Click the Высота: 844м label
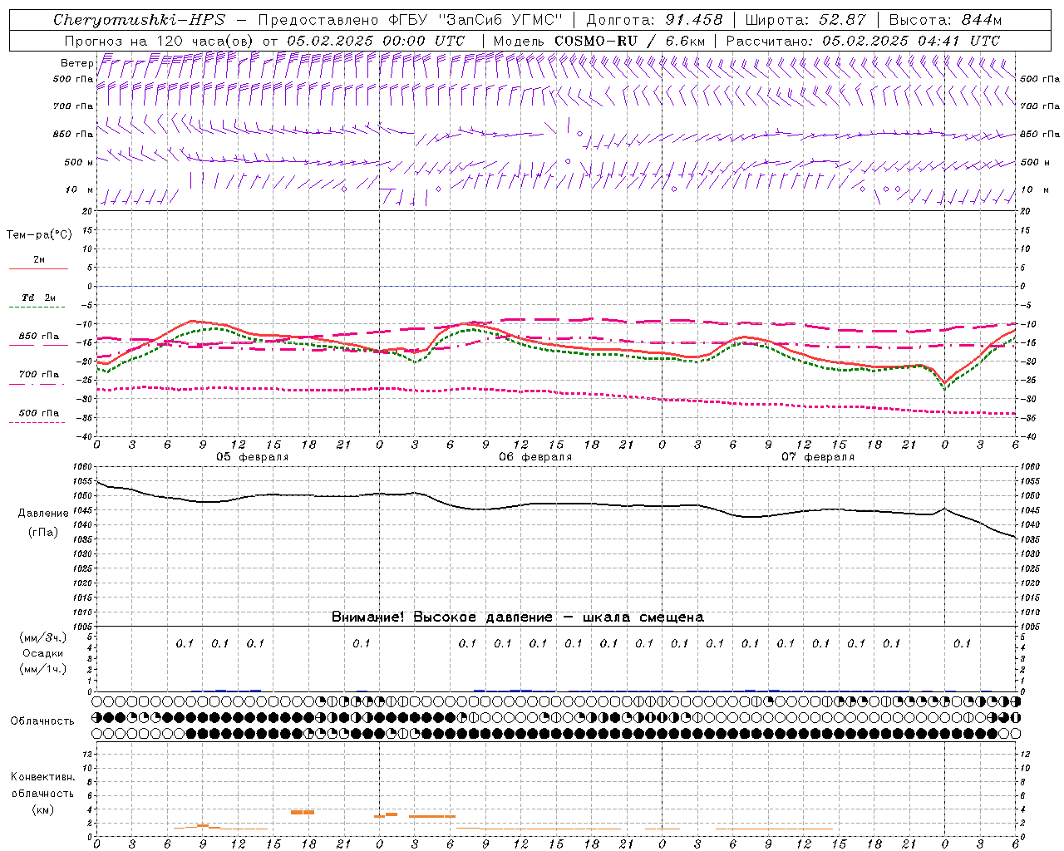 coord(945,20)
